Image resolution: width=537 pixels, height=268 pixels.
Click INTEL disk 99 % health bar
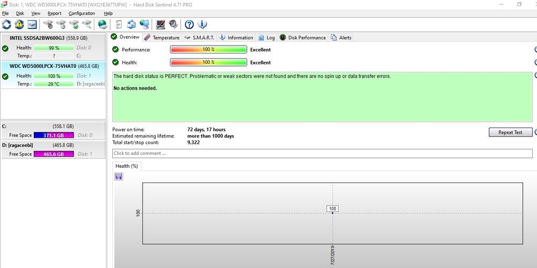pyautogui.click(x=54, y=48)
